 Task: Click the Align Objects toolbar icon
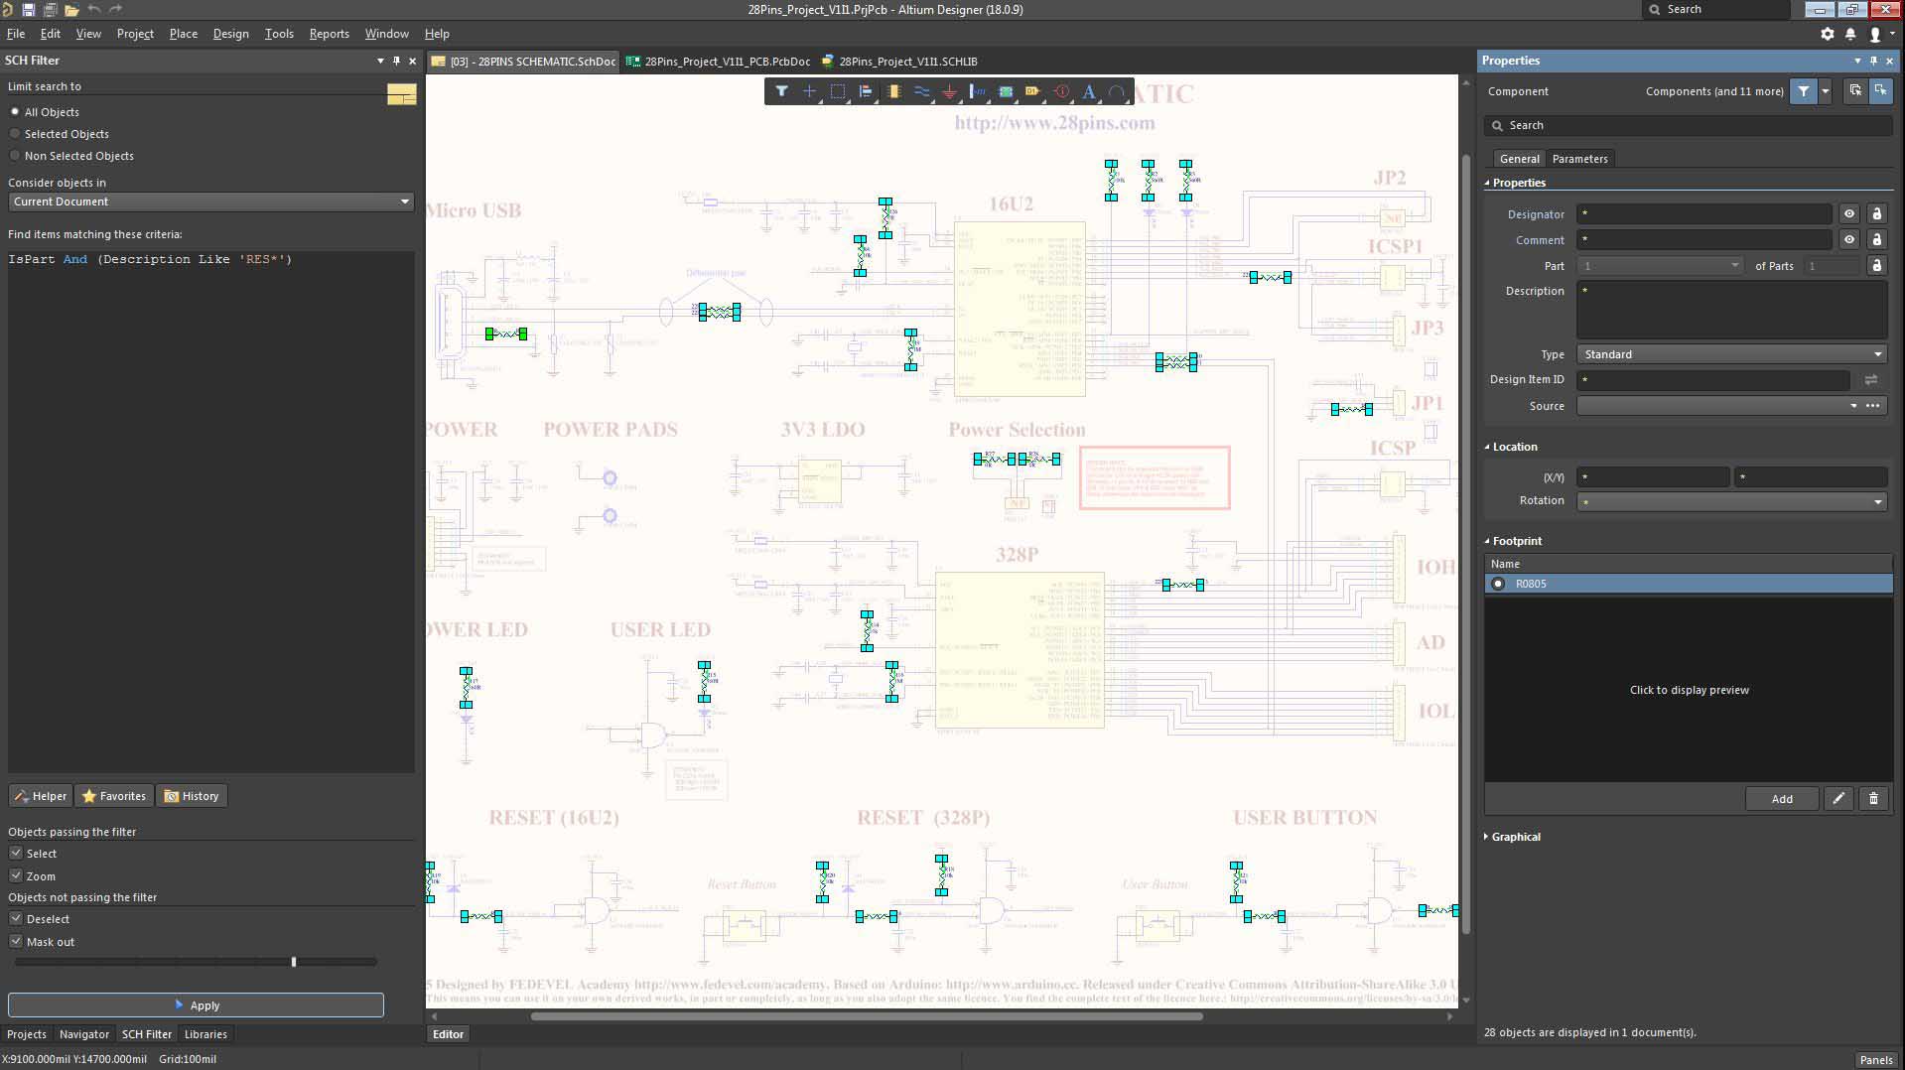pos(866,92)
